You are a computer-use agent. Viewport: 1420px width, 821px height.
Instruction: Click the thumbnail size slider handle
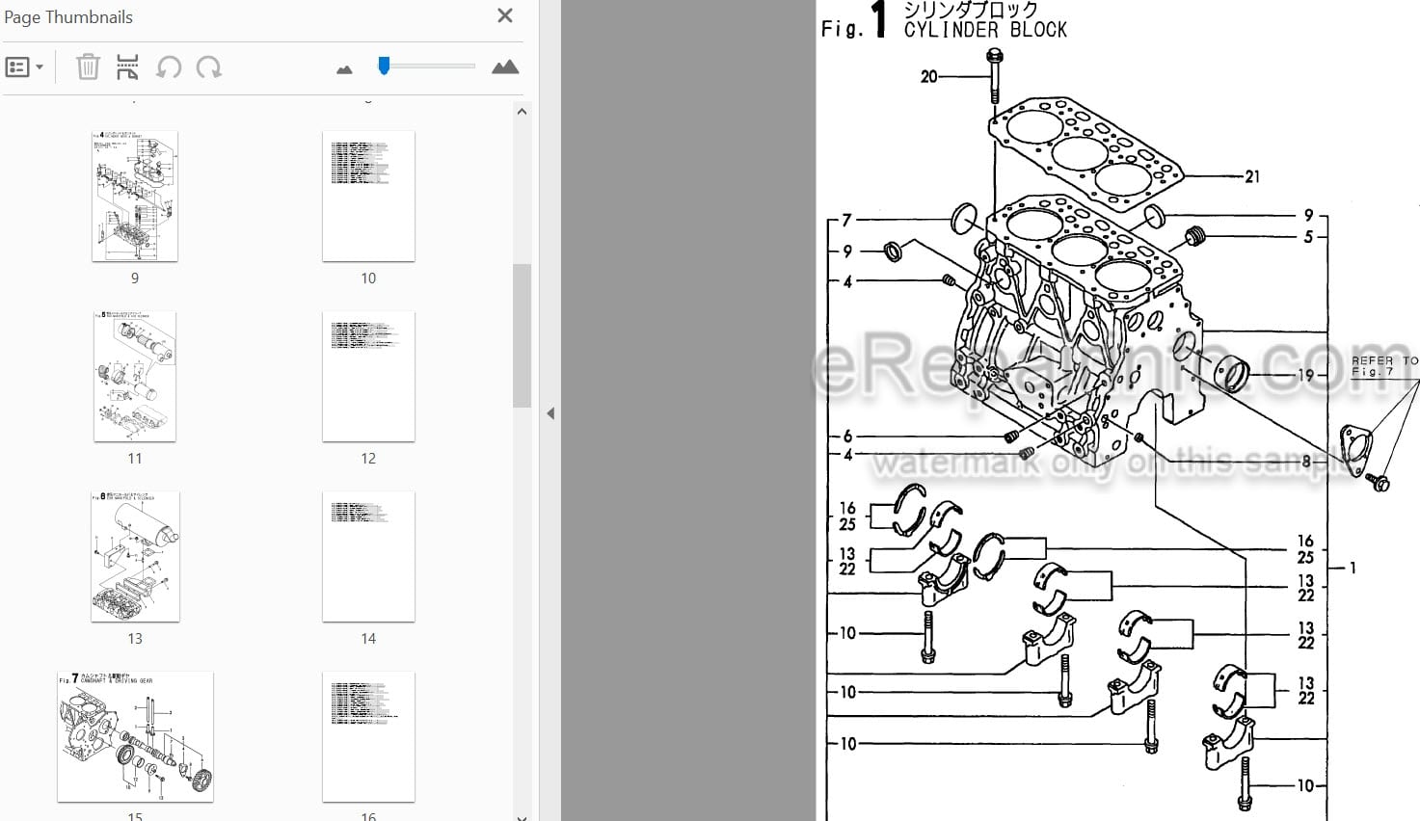(384, 66)
